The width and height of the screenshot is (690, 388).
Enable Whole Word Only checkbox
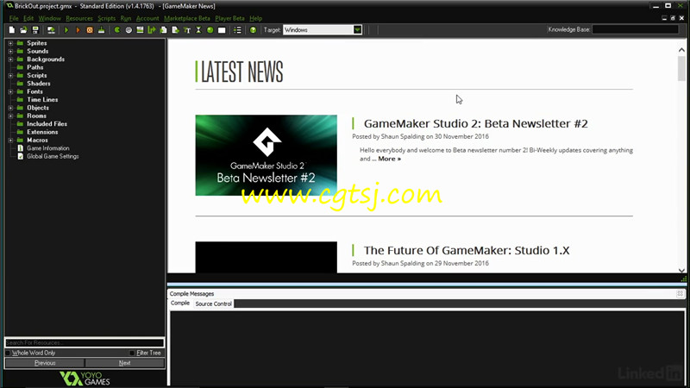[8, 353]
